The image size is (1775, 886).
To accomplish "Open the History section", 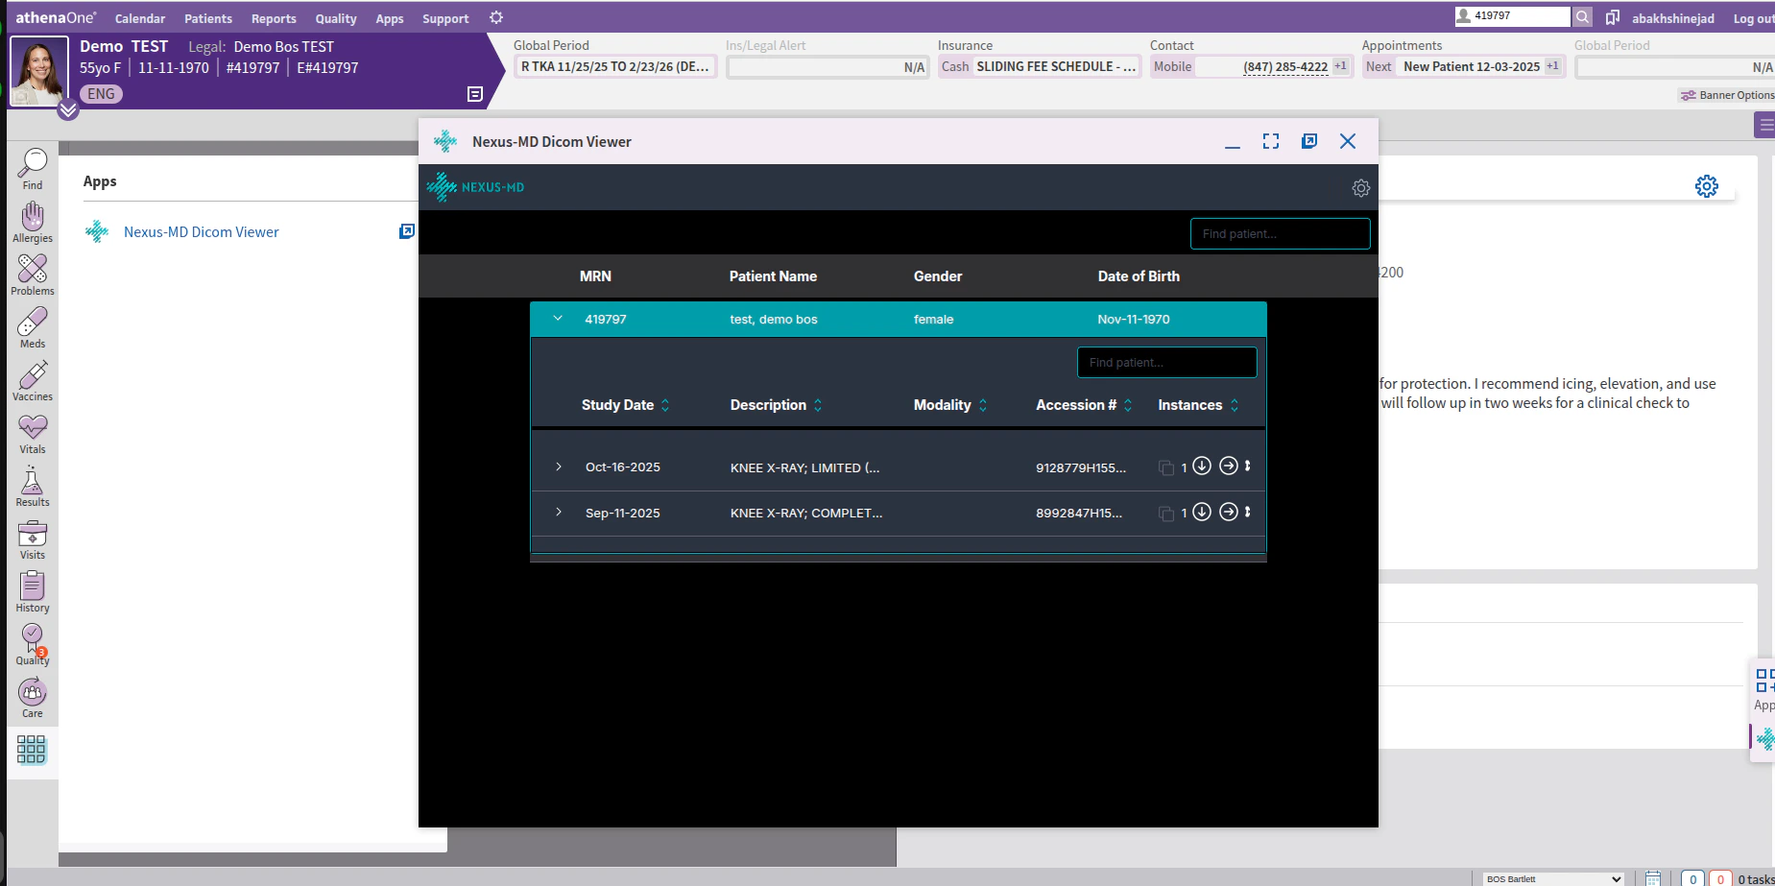I will point(33,592).
